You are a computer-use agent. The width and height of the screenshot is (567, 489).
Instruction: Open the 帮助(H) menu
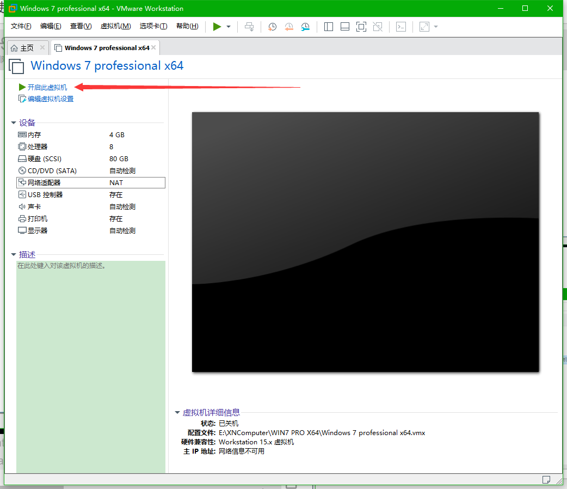pos(187,26)
